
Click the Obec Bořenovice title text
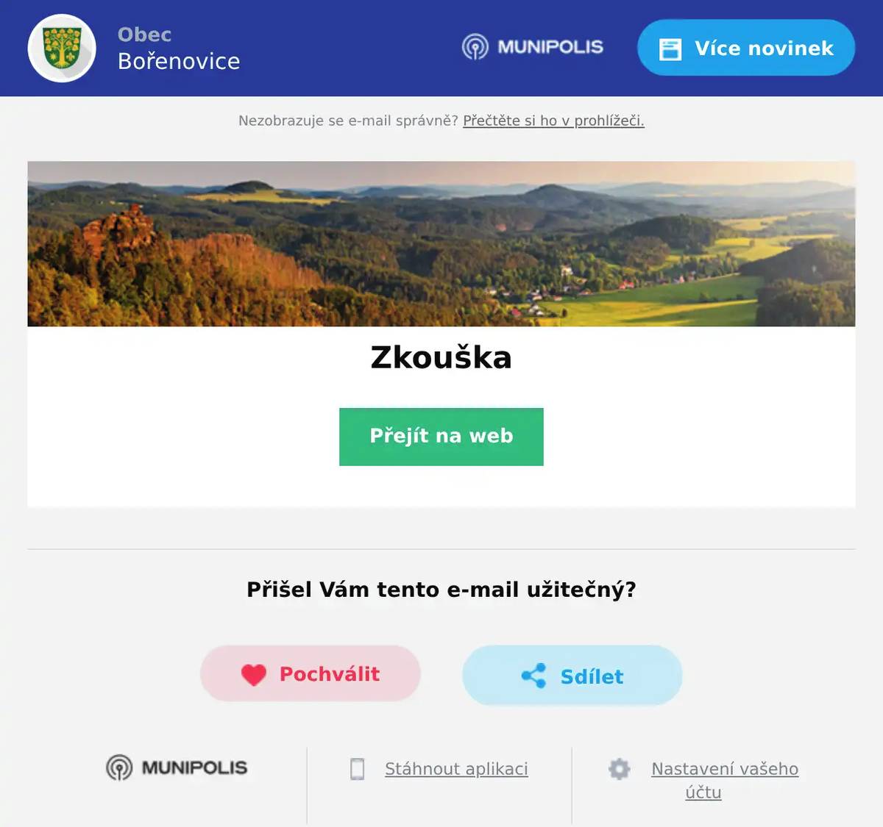point(179,48)
